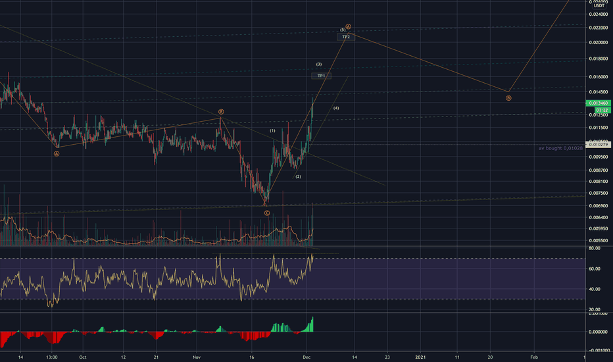
Task: Click 0.018000 on the price axis
Action: (x=598, y=59)
